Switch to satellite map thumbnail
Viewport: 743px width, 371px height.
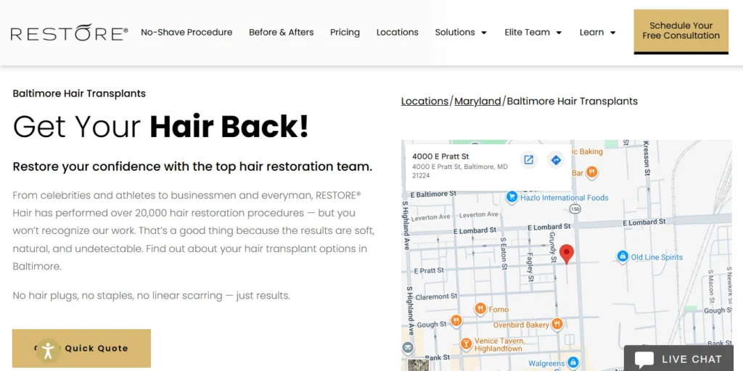pos(418,365)
